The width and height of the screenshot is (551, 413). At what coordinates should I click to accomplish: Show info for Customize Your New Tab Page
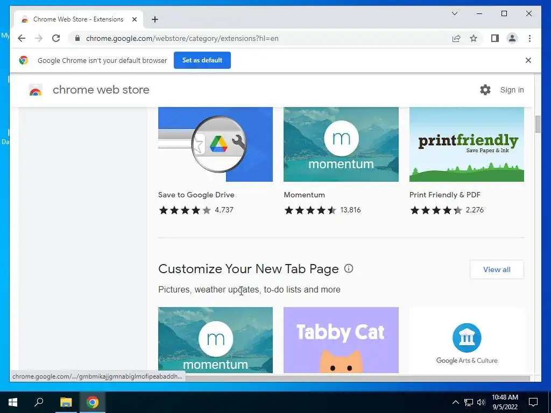pos(348,269)
